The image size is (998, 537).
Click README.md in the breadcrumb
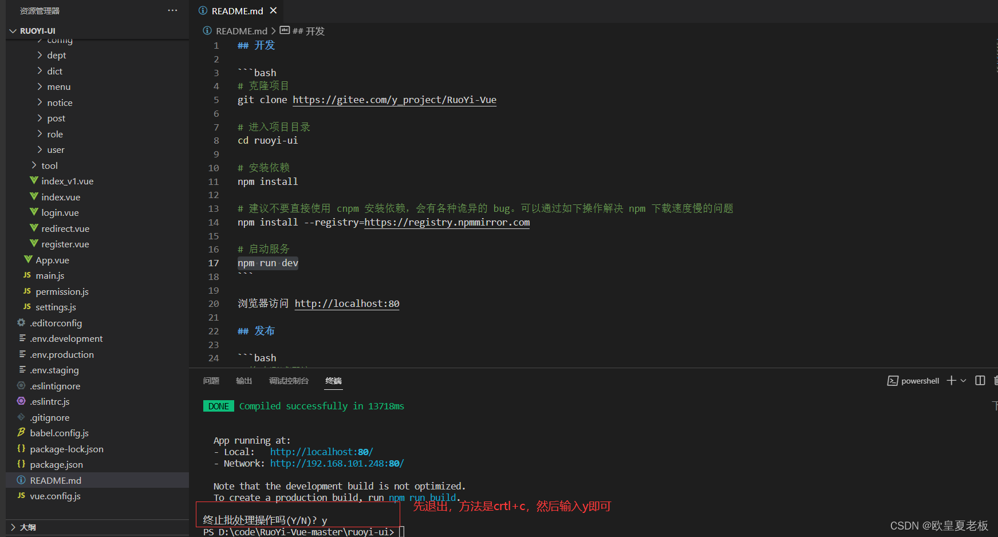[x=242, y=31]
